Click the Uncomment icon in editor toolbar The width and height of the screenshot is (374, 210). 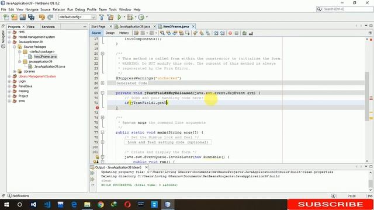pos(251,33)
